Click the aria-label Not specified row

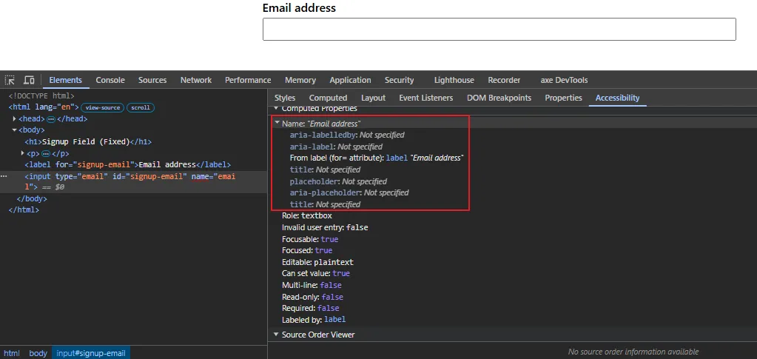tap(336, 147)
